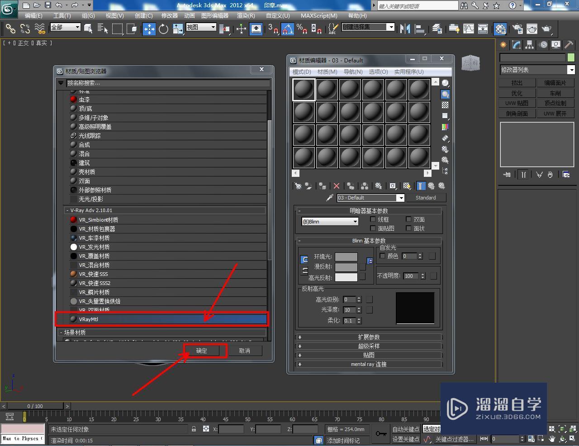Click the 高光反射 specular color swatch
This screenshot has height=446, width=579.
click(x=346, y=277)
